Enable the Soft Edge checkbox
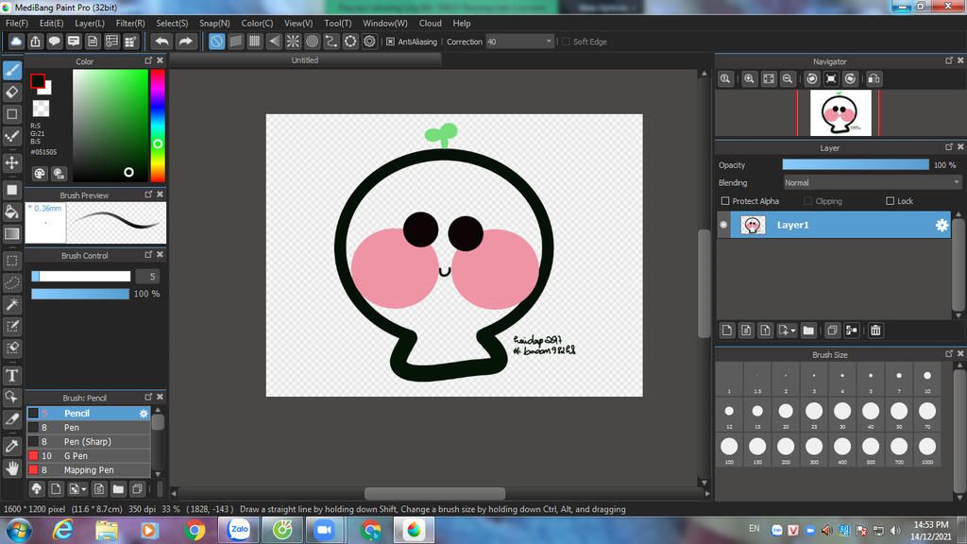 pyautogui.click(x=566, y=42)
